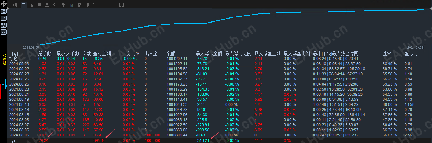The height and width of the screenshot is (143, 432).
Task: Click the 总手数 column header
Action: 45,54
